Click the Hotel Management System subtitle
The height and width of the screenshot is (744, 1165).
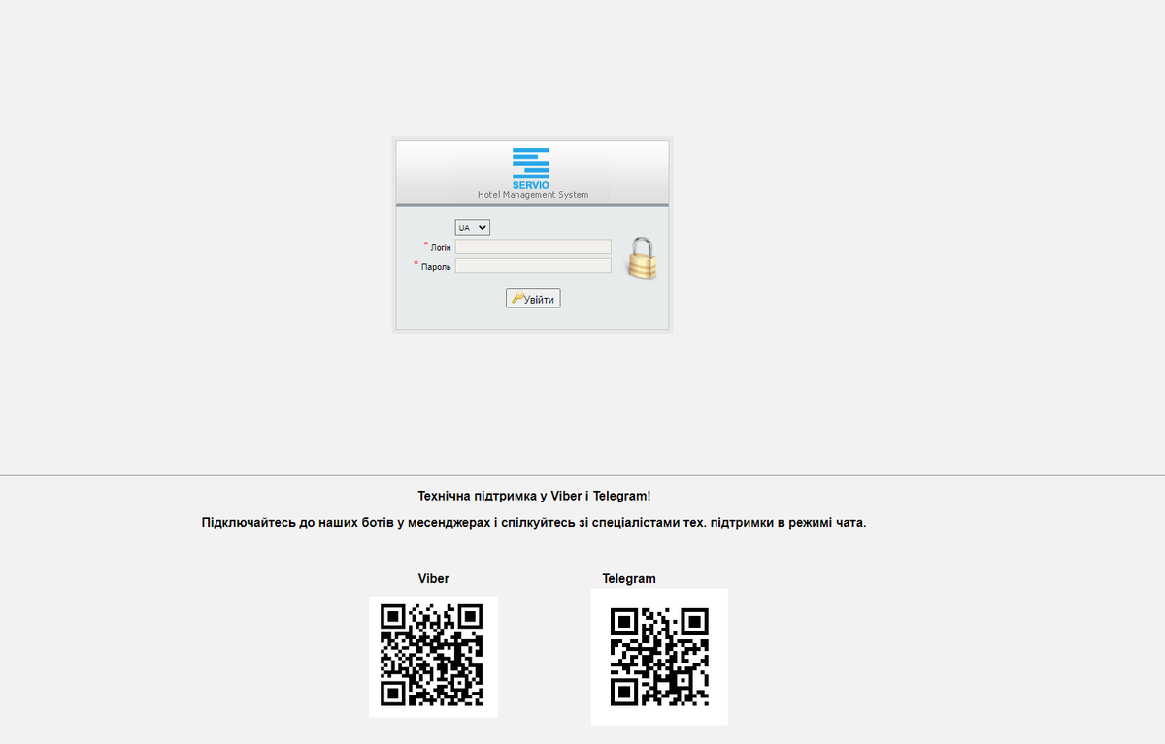(x=533, y=195)
